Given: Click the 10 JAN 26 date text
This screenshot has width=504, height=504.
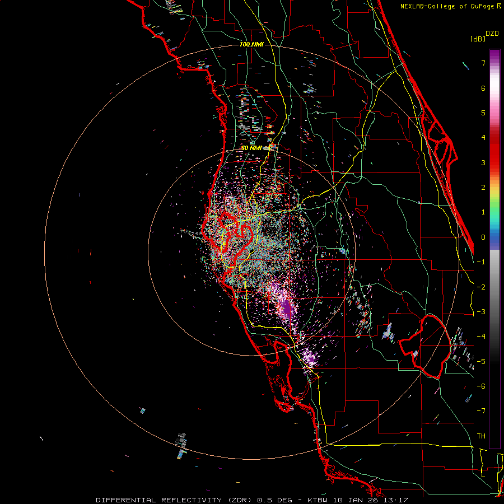Looking at the screenshot, I should click(x=356, y=500).
